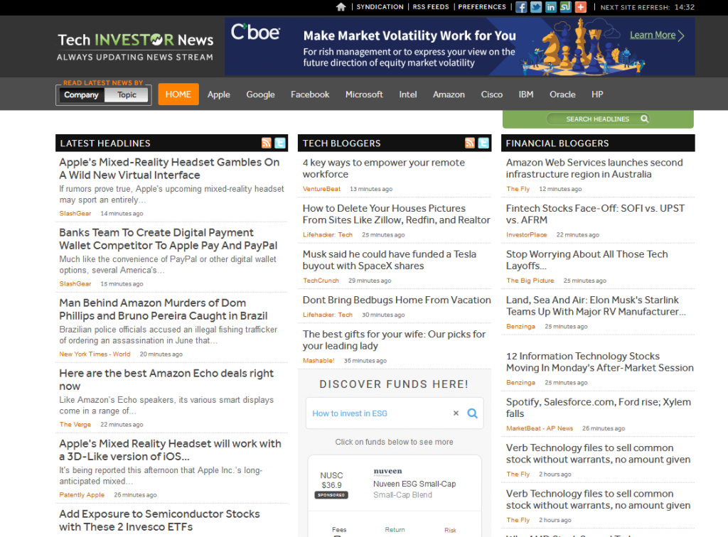
Task: Open the Syndication link
Action: tap(380, 7)
